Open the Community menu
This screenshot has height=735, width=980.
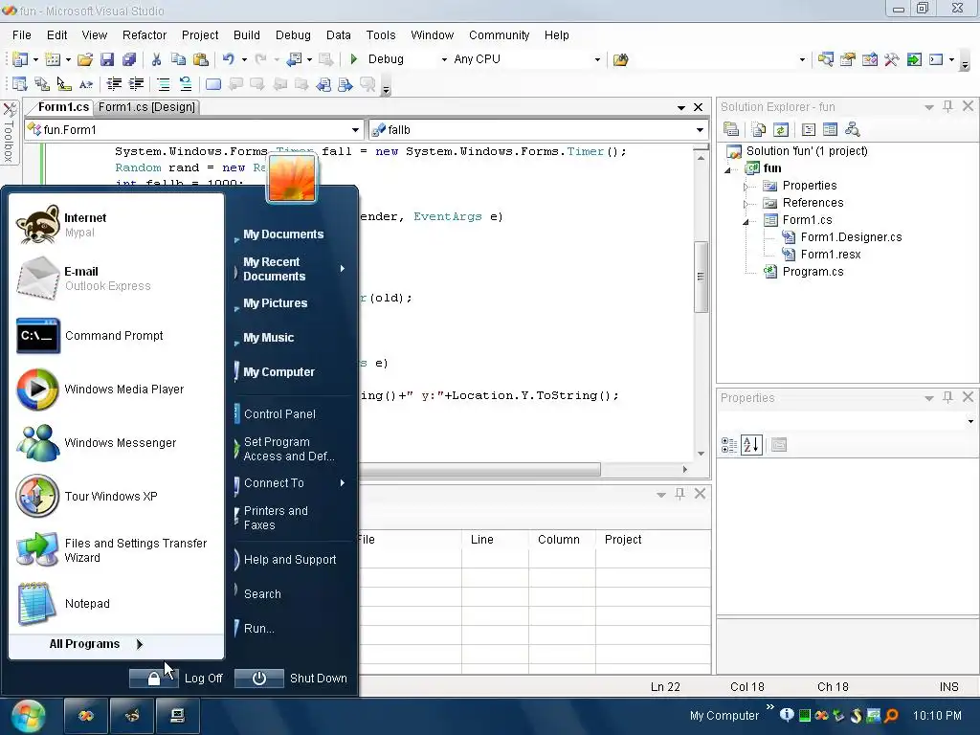point(499,35)
